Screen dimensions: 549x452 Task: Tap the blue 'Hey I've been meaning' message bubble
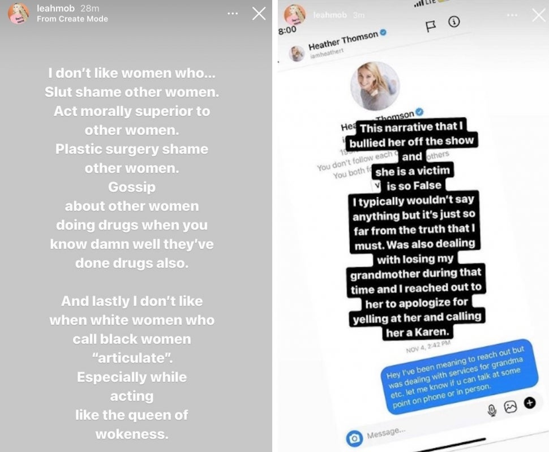tap(459, 377)
